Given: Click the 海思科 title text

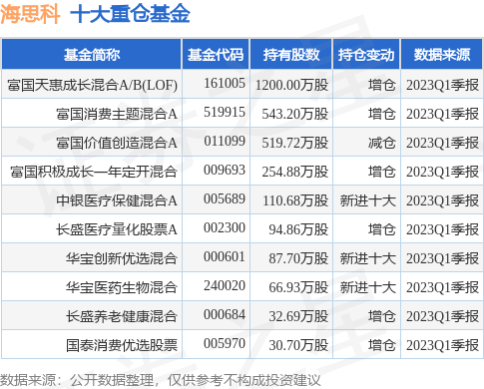Looking at the screenshot, I should point(30,14).
